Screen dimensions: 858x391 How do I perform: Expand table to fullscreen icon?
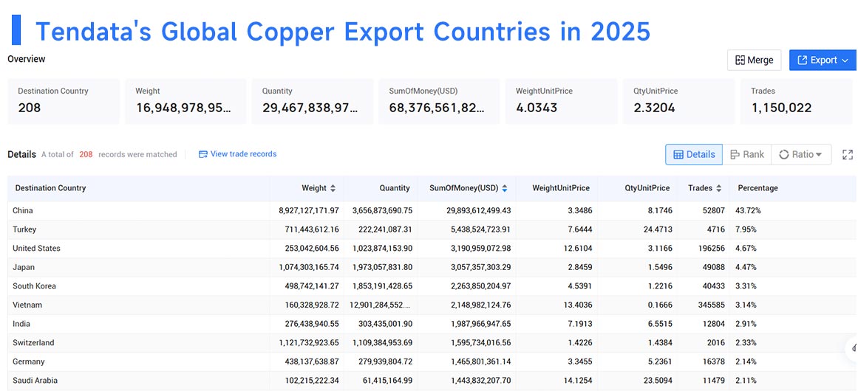[848, 154]
